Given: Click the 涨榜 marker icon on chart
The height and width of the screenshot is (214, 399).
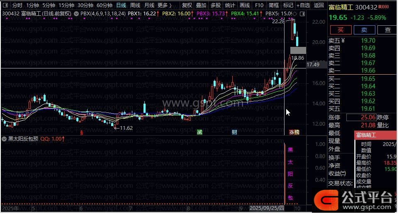Looking at the screenshot, I should (294, 132).
